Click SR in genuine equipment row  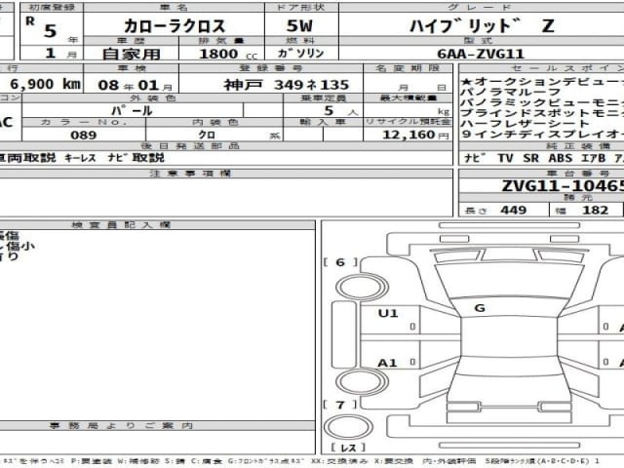click(530, 158)
